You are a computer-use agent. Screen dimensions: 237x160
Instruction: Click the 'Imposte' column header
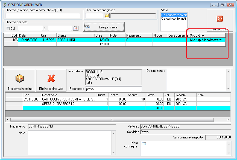[x=185, y=95]
